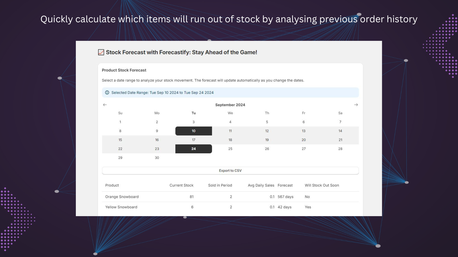Click the 25th in the calendar
458x257 pixels.
[x=230, y=149]
